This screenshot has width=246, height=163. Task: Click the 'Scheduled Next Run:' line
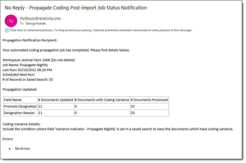tap(19, 75)
